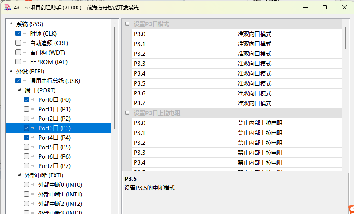Open P3.4 mode value 准双向口模式

(x=289, y=73)
